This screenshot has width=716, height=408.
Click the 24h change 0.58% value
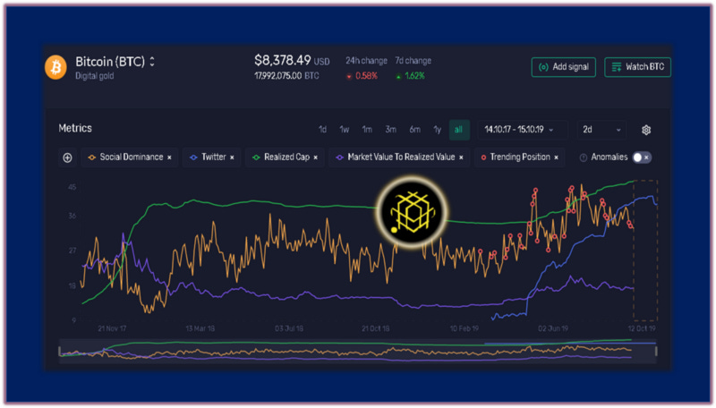click(x=366, y=76)
